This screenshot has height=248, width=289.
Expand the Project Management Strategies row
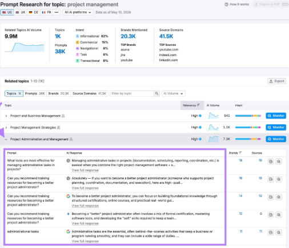click(x=6, y=128)
